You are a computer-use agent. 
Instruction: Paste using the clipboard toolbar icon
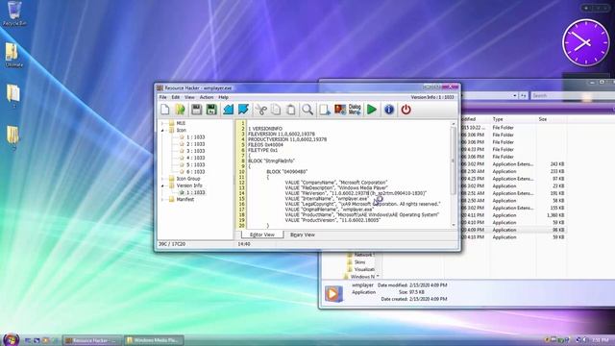[290, 110]
